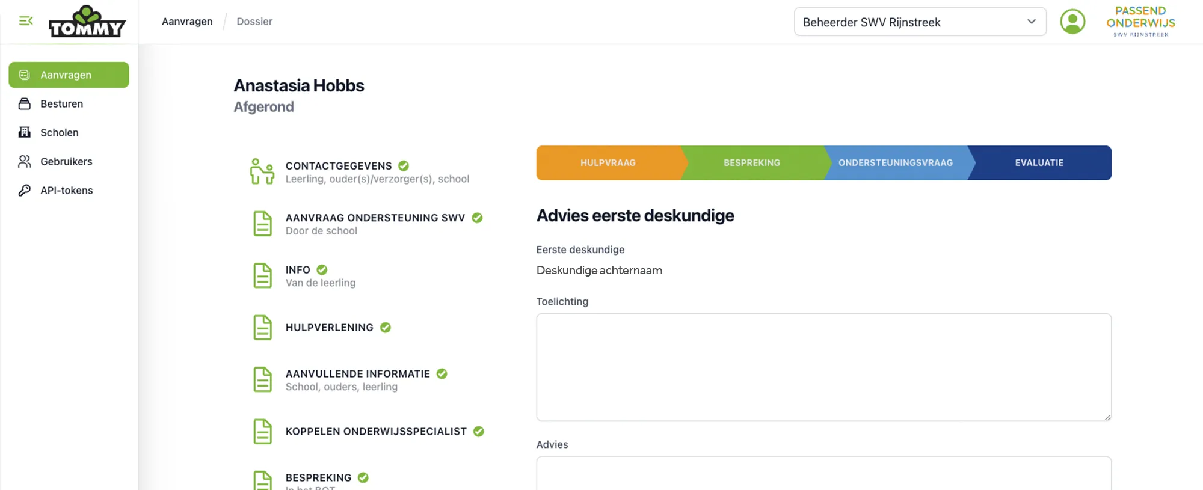Click the Contactgegevens people icon
This screenshot has height=490, width=1203.
(x=262, y=171)
